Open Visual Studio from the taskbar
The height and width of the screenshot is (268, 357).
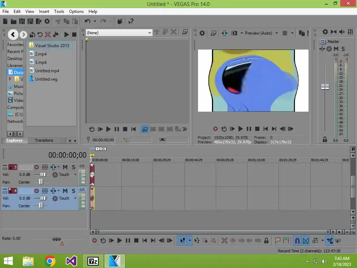click(x=71, y=261)
